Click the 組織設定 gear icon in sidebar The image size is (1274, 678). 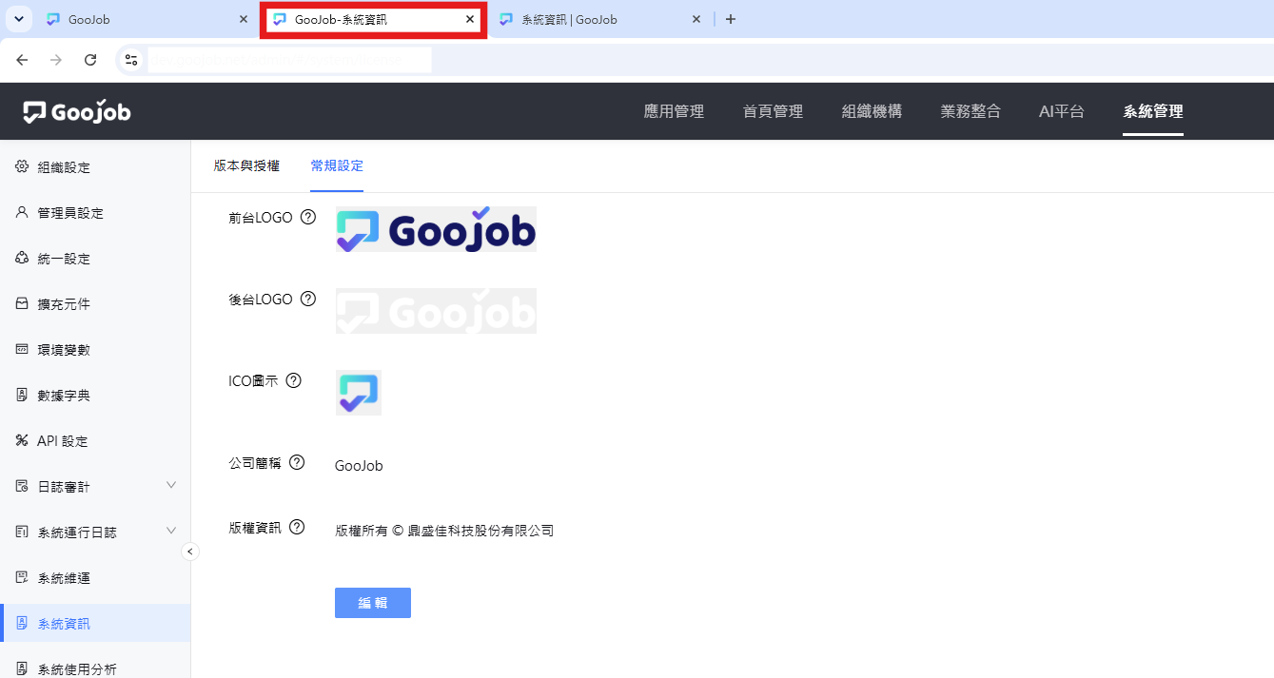click(x=22, y=167)
